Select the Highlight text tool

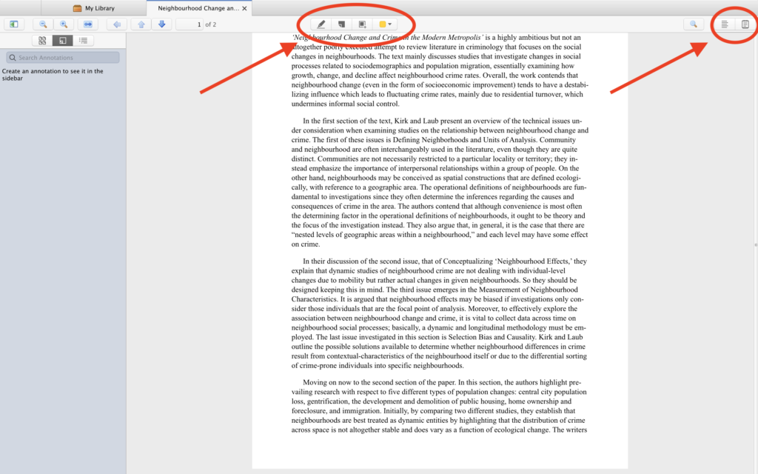tap(321, 24)
